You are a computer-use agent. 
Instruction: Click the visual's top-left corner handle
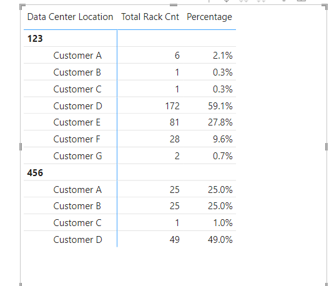point(22,7)
